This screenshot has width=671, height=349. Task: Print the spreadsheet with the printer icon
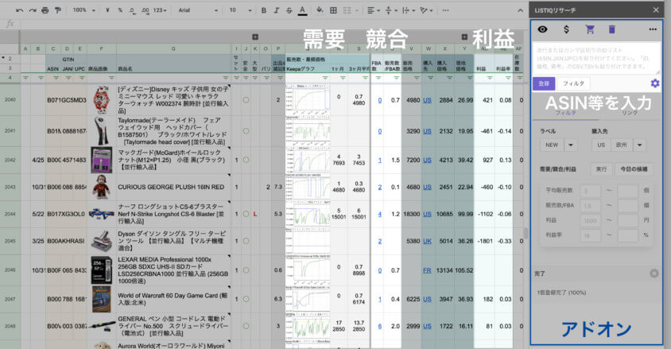click(45, 10)
